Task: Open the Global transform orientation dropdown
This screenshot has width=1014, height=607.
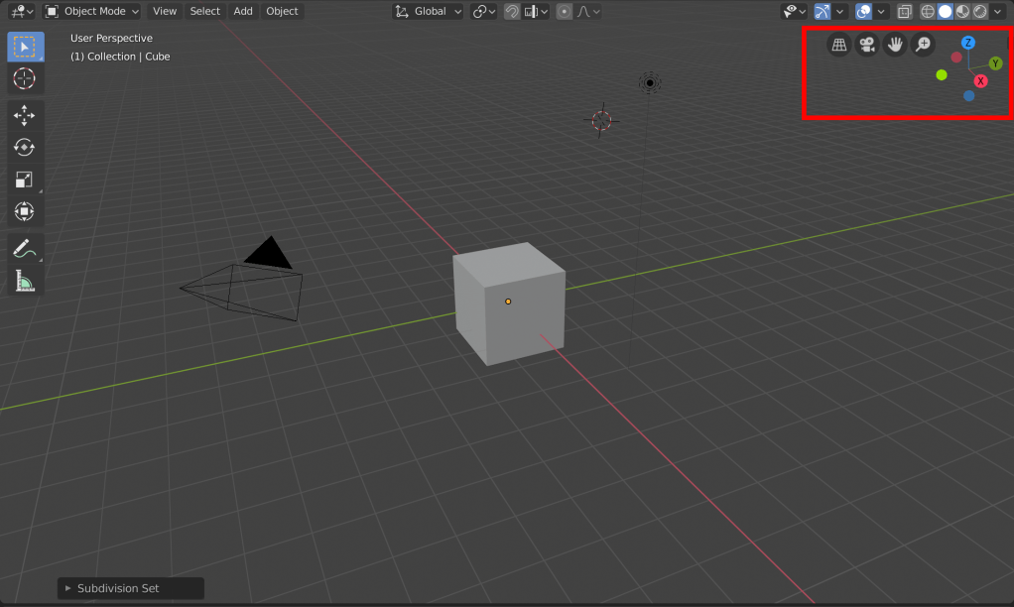Action: point(429,12)
